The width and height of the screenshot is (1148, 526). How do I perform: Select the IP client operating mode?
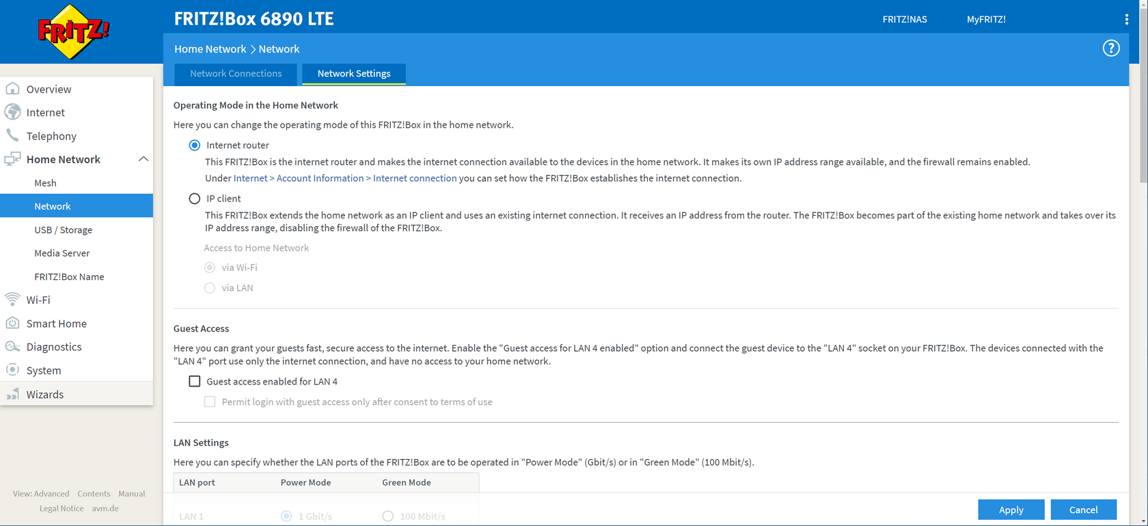pyautogui.click(x=195, y=198)
